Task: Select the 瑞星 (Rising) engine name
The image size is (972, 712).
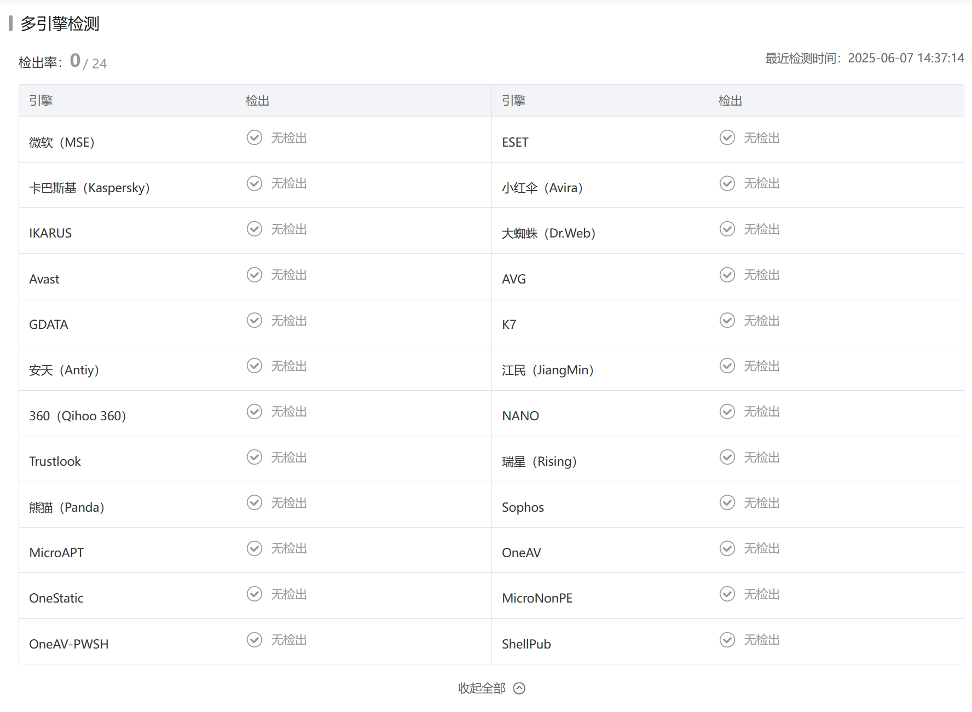Action: 540,461
